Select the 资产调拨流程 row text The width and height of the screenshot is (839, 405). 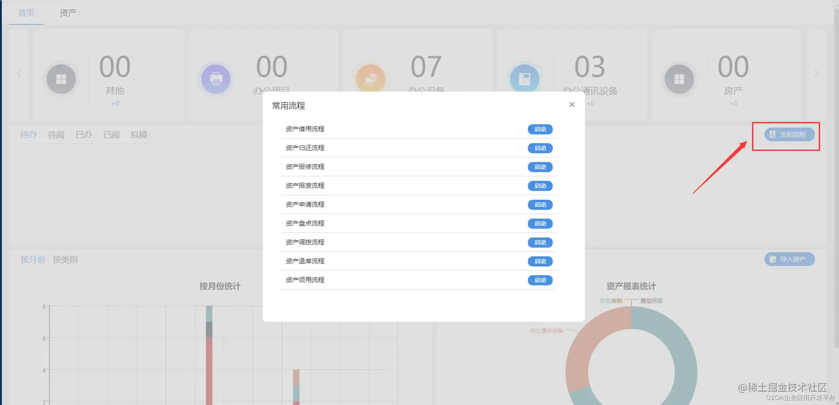(305, 242)
